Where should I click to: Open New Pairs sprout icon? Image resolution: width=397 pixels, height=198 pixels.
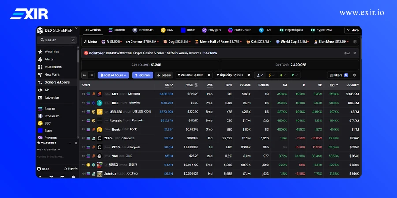tap(40, 75)
